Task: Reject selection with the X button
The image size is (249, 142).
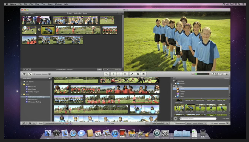Action: pos(125,74)
